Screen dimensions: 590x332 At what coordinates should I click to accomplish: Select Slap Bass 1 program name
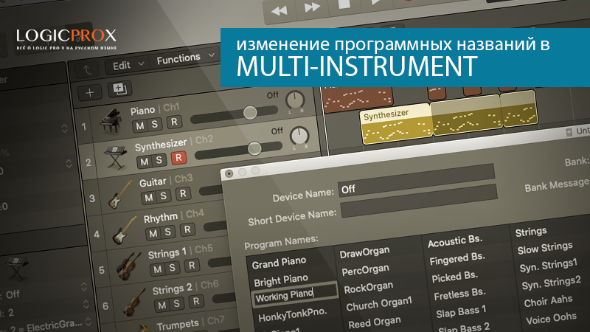461,311
